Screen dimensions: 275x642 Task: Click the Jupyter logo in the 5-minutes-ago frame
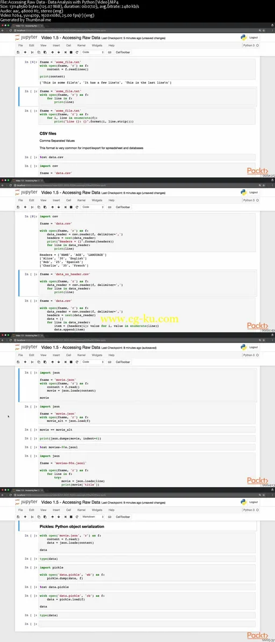pos(25,37)
